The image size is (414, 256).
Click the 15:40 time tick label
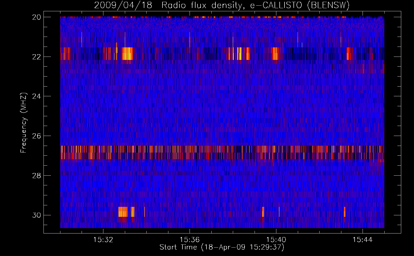point(276,240)
